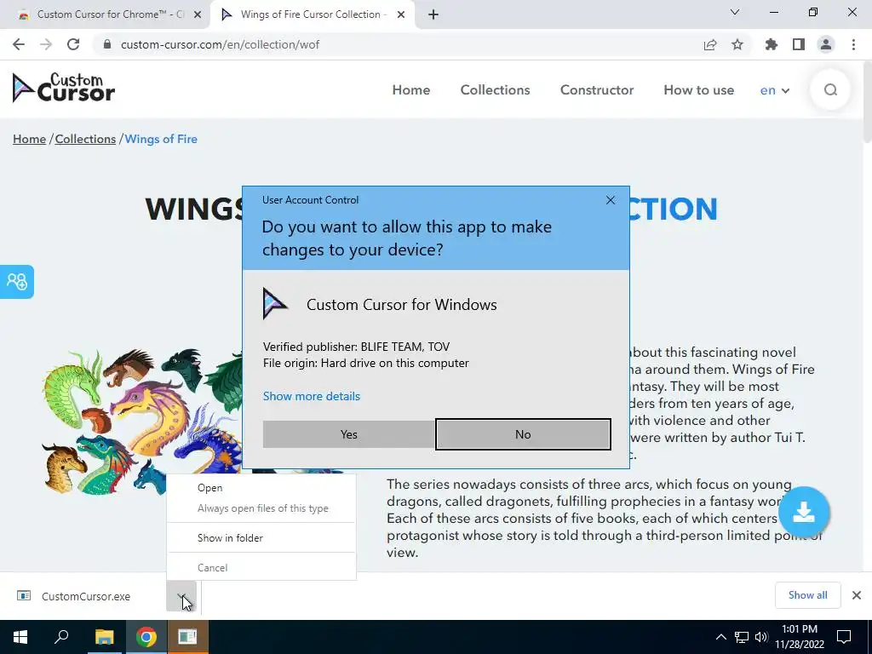The width and height of the screenshot is (872, 654).
Task: Click the installer app icon in the taskbar
Action: coord(187,637)
